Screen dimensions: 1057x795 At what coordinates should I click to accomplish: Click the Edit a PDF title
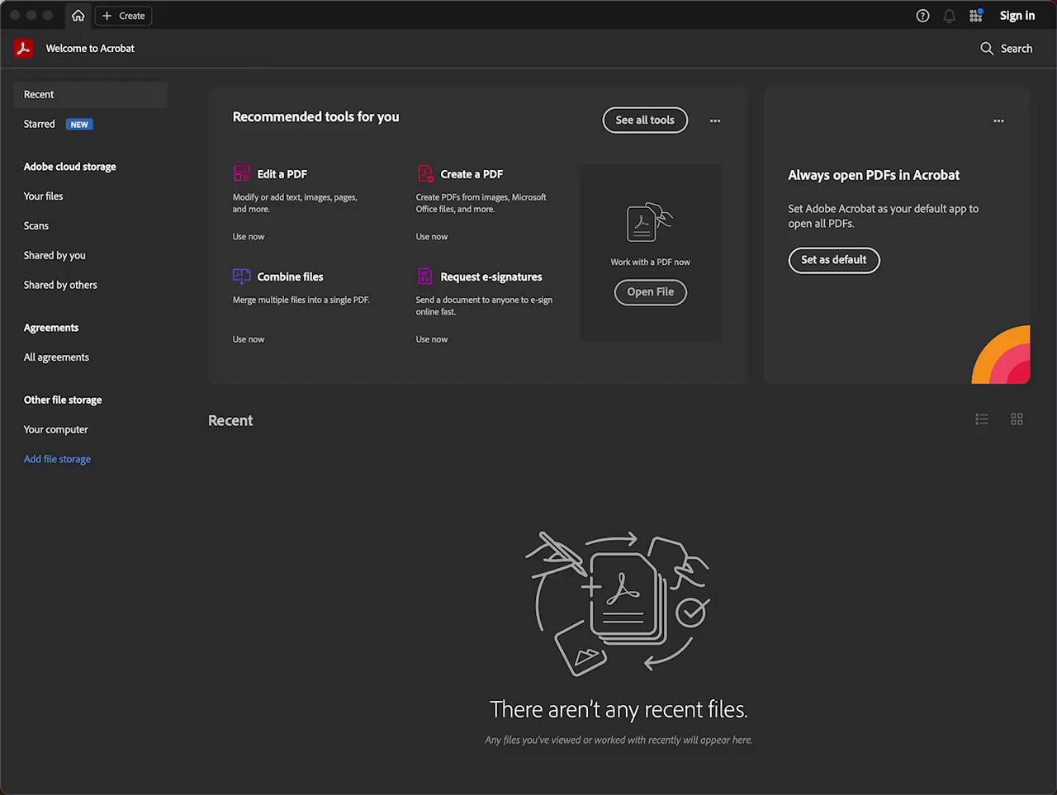[282, 174]
